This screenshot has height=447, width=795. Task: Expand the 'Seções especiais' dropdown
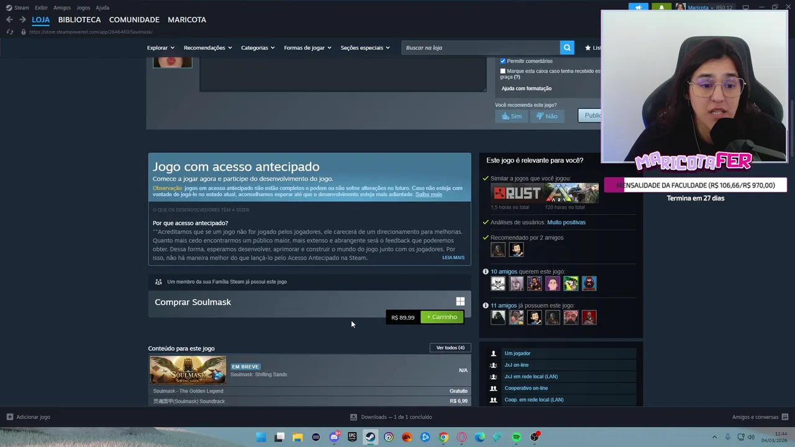coord(365,48)
